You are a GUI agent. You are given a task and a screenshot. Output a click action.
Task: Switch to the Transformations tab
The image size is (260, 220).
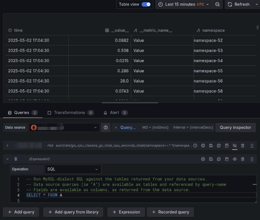69,112
